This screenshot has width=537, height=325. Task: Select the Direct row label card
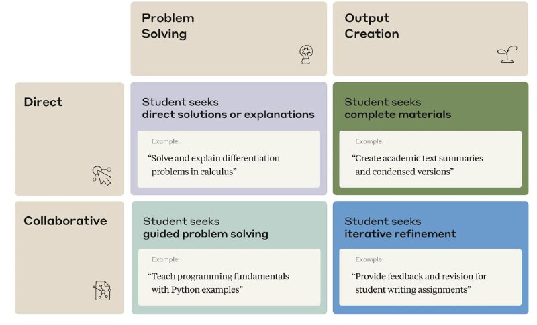69,139
